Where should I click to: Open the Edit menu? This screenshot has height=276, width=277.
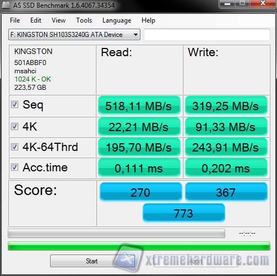(36, 20)
